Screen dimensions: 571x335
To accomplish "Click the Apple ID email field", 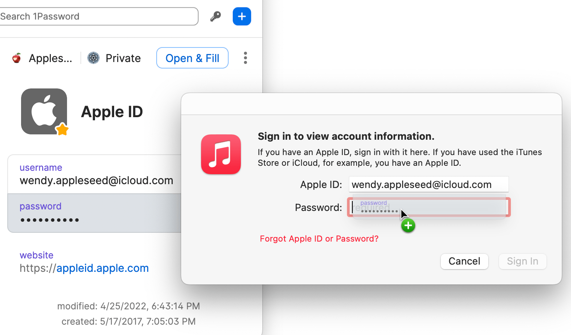I will click(429, 184).
